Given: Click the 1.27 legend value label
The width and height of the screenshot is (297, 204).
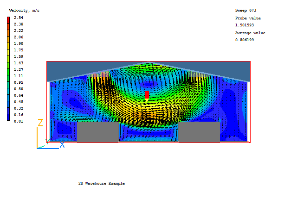Looking at the screenshot, I should point(19,69).
